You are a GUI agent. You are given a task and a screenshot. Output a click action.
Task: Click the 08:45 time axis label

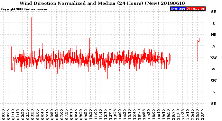[76, 115]
